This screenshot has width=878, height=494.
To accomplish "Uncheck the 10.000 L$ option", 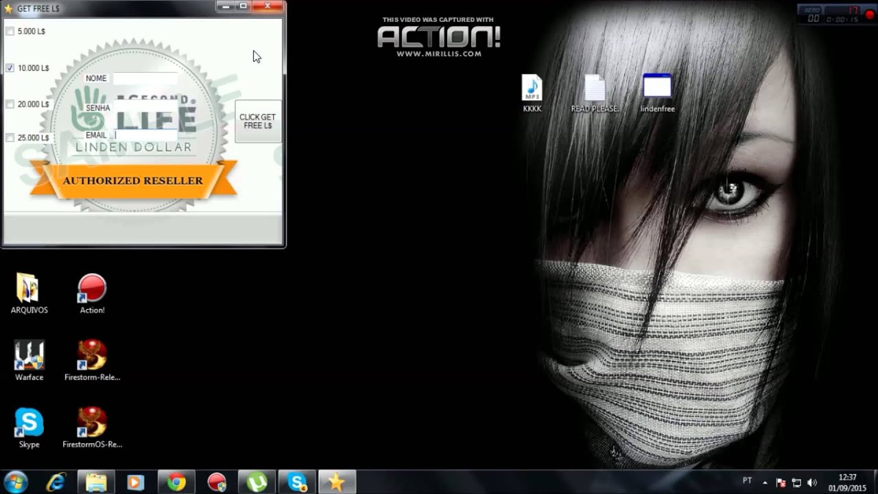I will click(x=10, y=68).
